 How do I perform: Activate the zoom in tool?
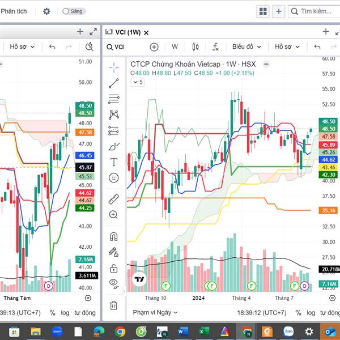(113, 214)
